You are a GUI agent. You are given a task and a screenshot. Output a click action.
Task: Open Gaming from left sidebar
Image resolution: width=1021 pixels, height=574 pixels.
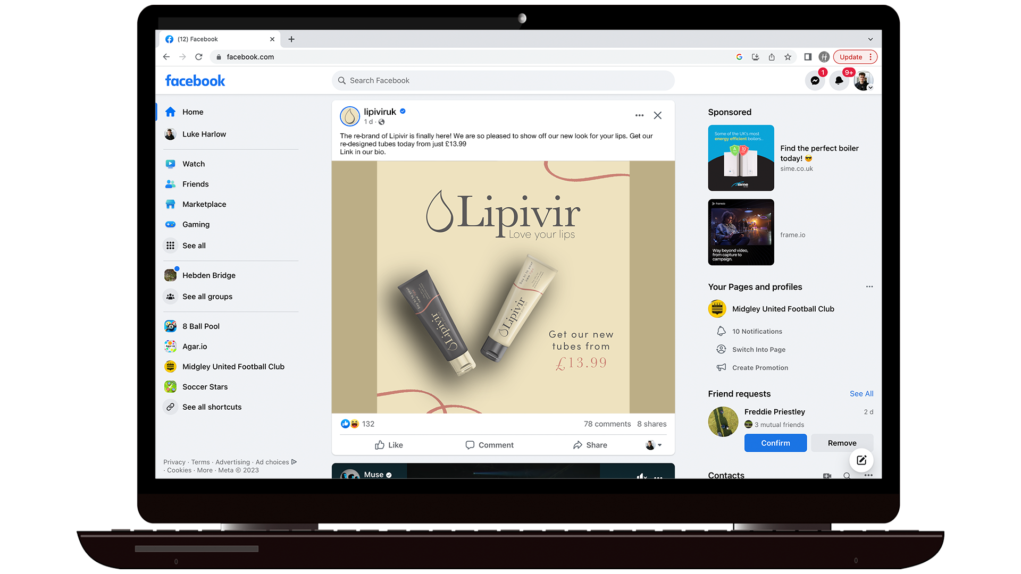coord(196,224)
